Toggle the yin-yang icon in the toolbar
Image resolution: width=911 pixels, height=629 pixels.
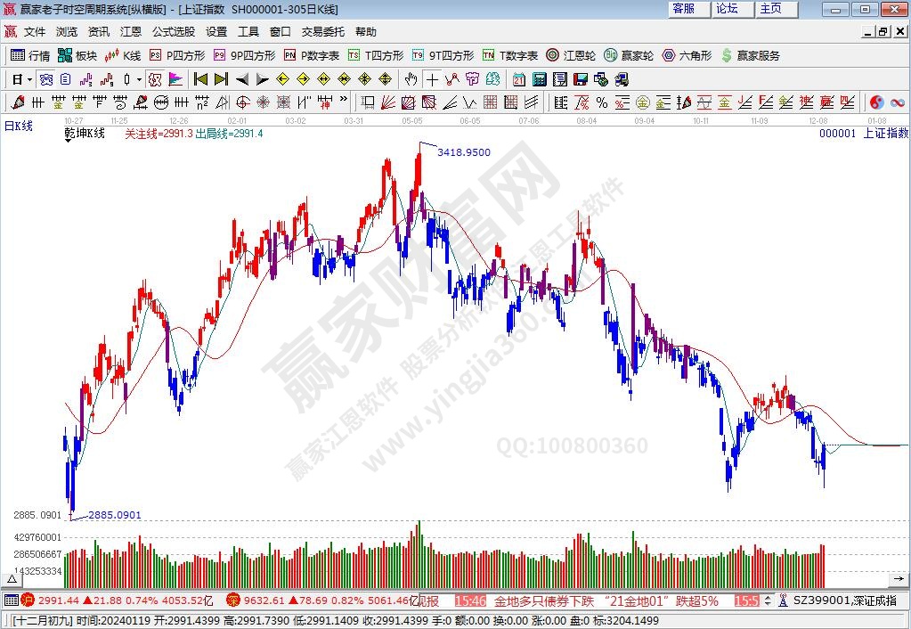(876, 102)
